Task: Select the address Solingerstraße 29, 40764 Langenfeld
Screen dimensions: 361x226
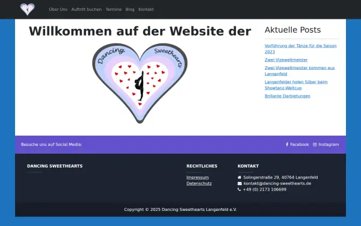Action: [x=280, y=178]
